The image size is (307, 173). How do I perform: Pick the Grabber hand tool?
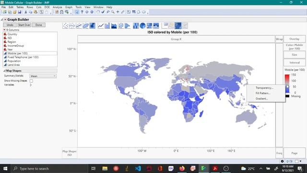tap(98, 12)
